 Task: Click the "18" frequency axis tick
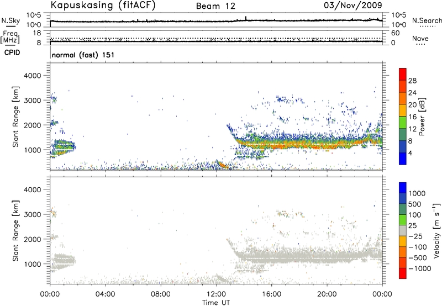(x=37, y=33)
